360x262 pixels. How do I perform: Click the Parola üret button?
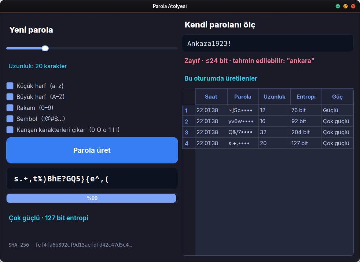tap(92, 150)
